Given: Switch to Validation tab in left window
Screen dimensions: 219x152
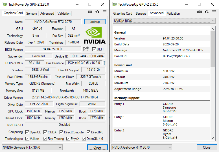Looking at the screenshot, I should pyautogui.click(x=64, y=14).
